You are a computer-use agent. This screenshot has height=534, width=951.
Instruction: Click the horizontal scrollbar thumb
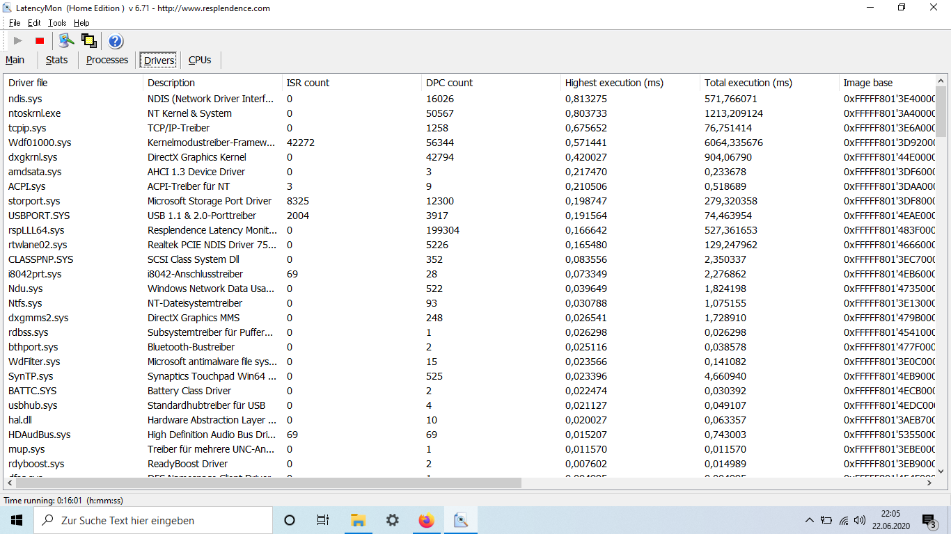pyautogui.click(x=268, y=483)
